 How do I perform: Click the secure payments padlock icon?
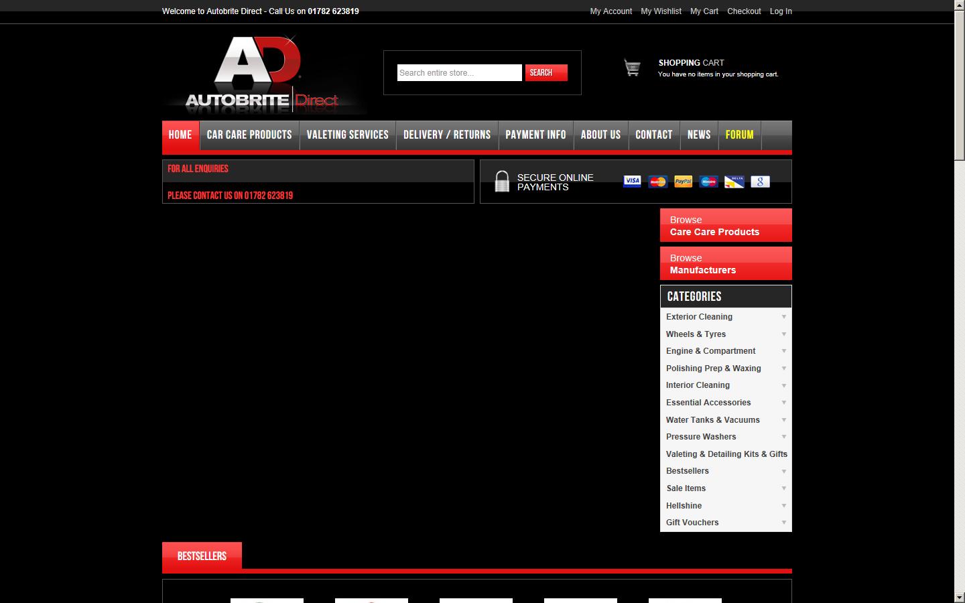pyautogui.click(x=502, y=181)
